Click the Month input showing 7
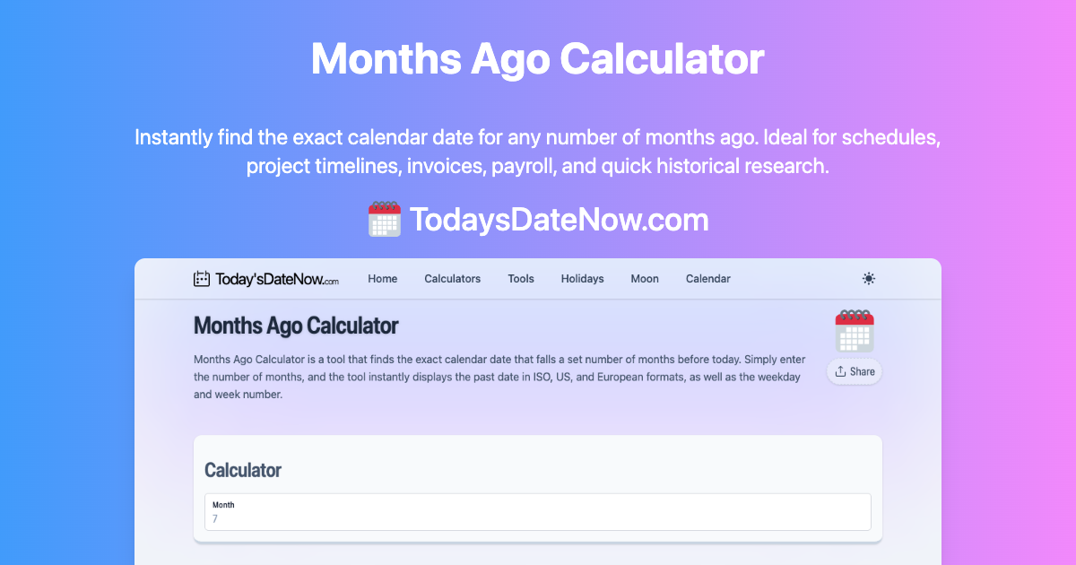Screen dimensions: 1076x565 tap(538, 512)
